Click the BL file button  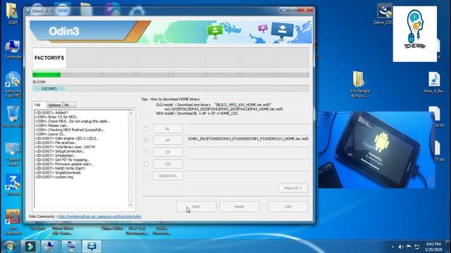pos(168,129)
